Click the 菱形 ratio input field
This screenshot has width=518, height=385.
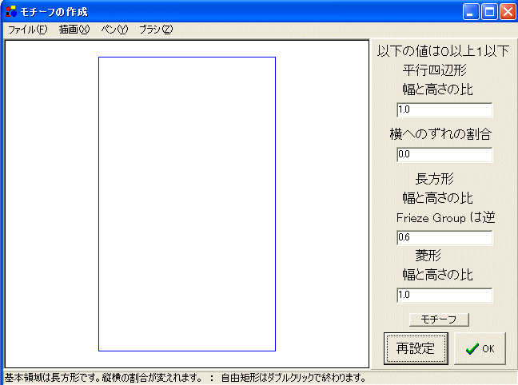pos(444,296)
